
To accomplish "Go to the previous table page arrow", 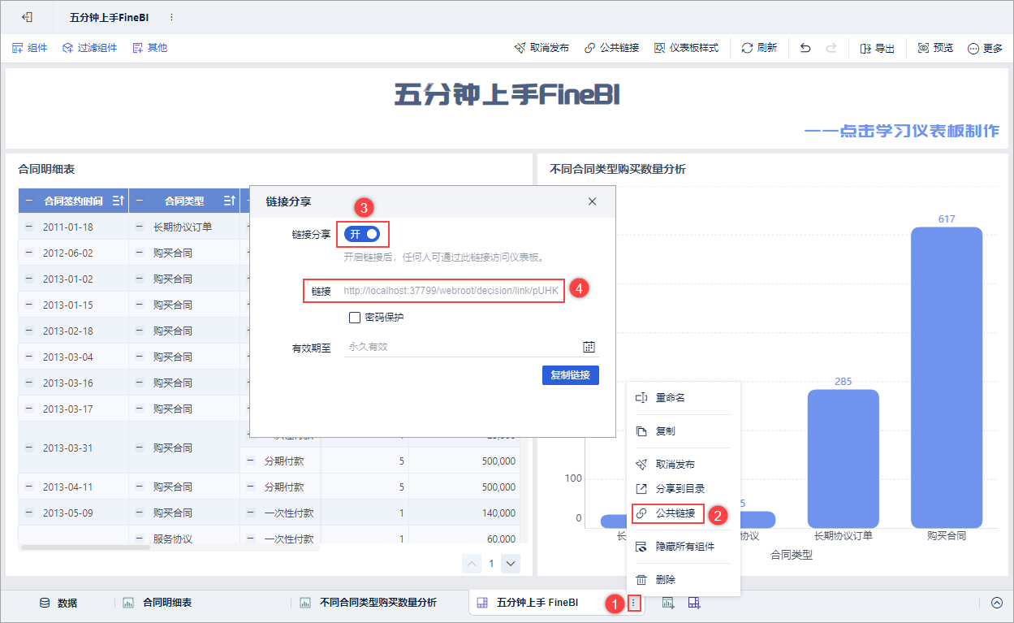I will 472,563.
